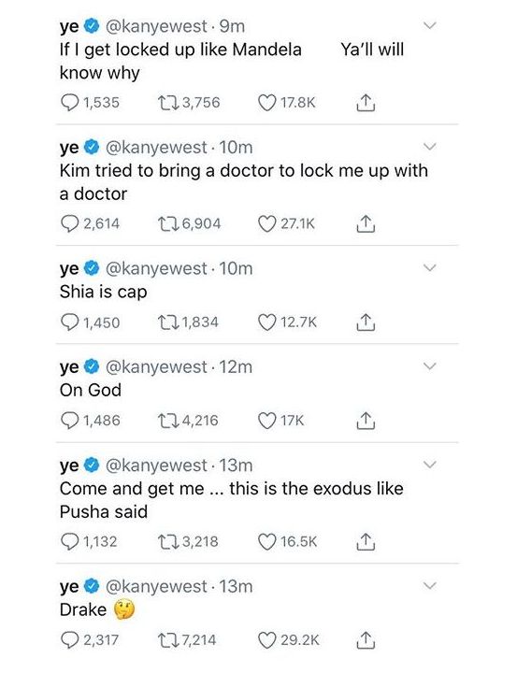The image size is (531, 673).
Task: Share the 'Shia is cap' tweet
Action: (366, 322)
